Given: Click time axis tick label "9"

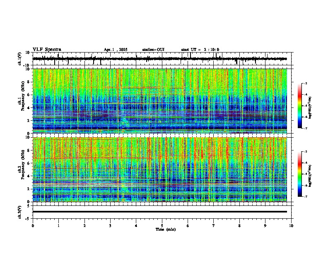Looking at the screenshot, I should point(265,226).
